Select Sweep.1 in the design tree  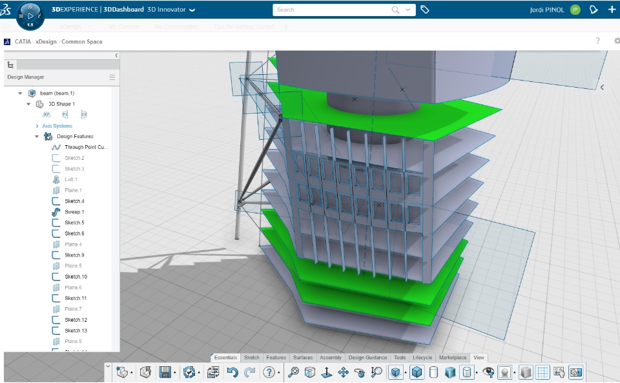(x=74, y=212)
